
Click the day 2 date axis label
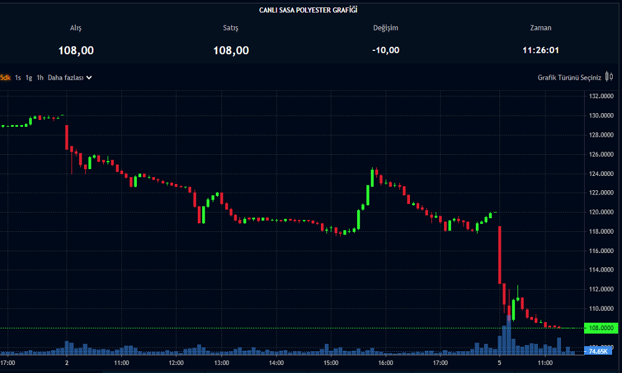pyautogui.click(x=67, y=362)
